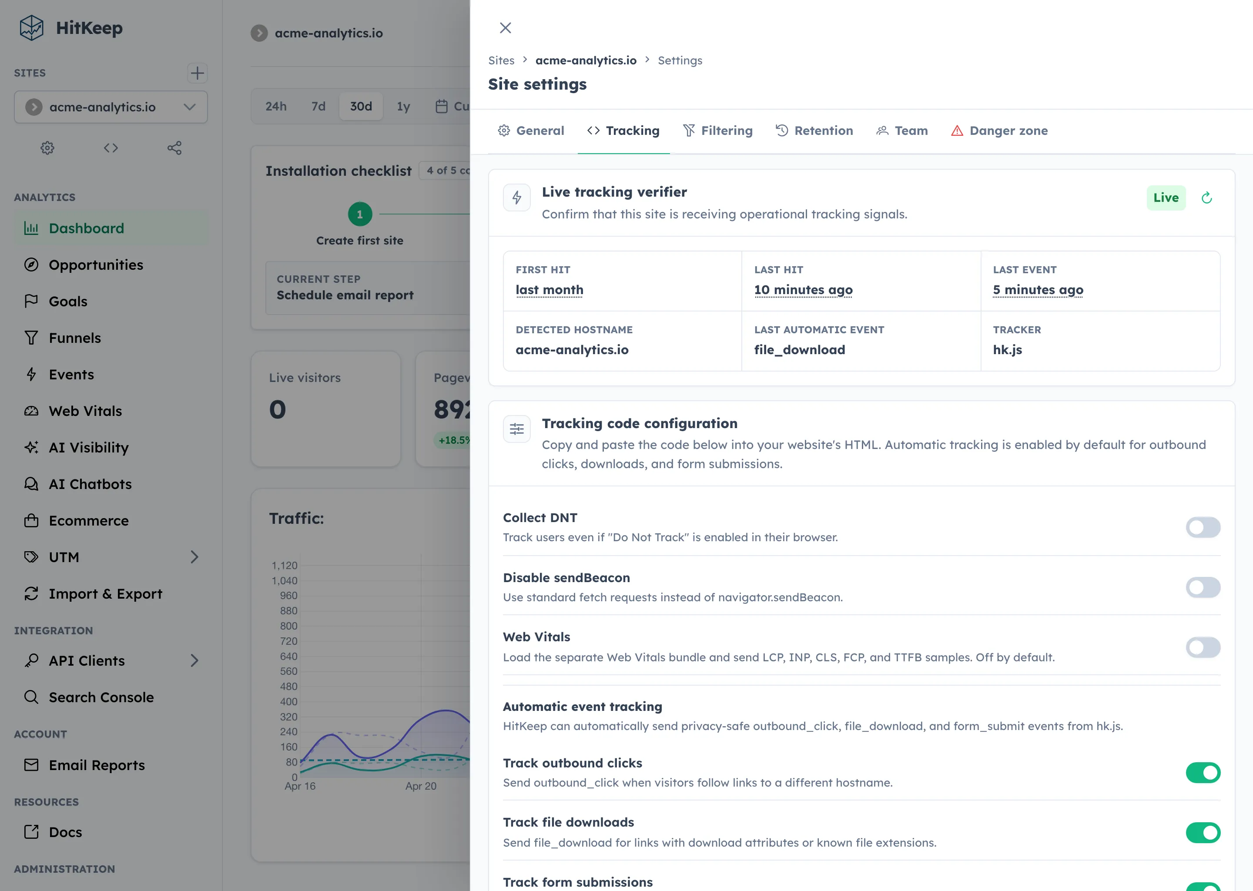Select the 24h time range
Image resolution: width=1253 pixels, height=891 pixels.
coord(276,107)
